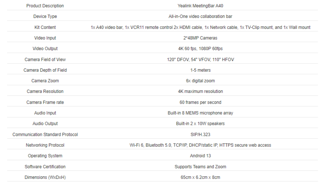Click the 4K 60 fps, 1080P 60fps value
Viewport: 327px width, 188px height.
click(x=200, y=49)
